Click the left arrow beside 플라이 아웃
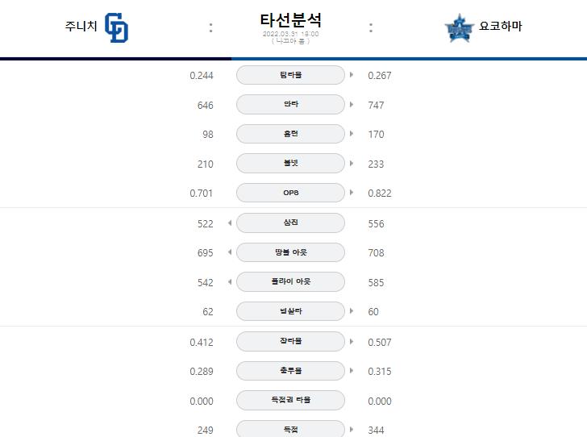This screenshot has height=437, width=587. (x=230, y=281)
